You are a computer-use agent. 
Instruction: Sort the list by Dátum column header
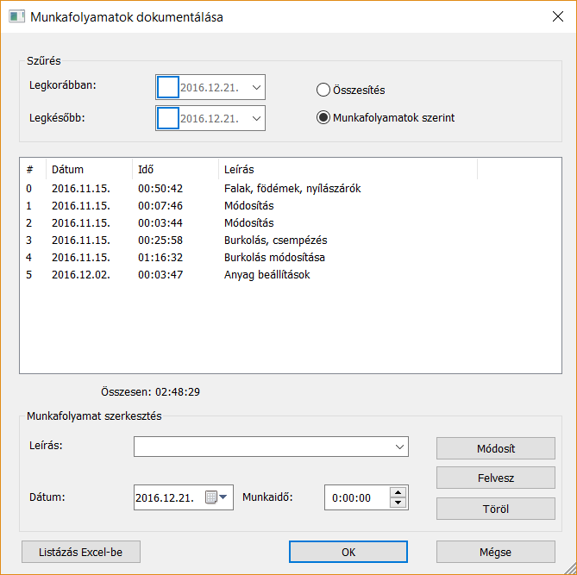click(67, 170)
